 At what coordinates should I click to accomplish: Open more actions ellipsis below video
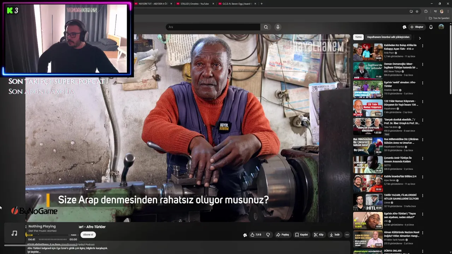347,235
